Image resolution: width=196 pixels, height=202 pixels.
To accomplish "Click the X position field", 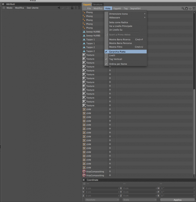I will [102, 188].
